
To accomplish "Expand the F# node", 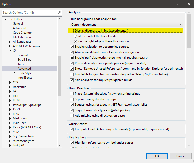I will coord(10,91).
